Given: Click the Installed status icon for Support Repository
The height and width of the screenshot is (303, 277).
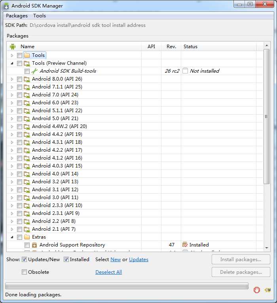Looking at the screenshot, I should pos(185,245).
